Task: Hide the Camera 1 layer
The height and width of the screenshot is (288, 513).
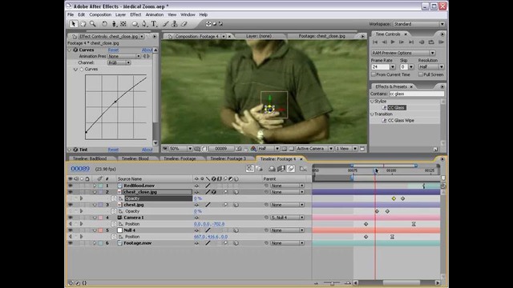Action: [70, 218]
